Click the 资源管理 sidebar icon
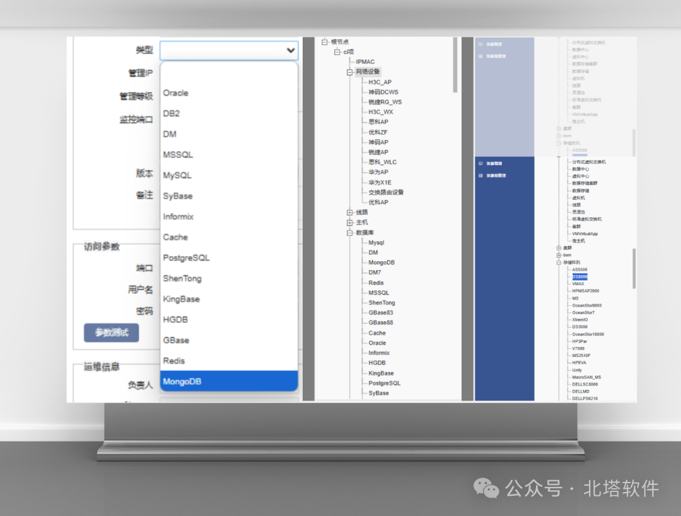Screen dimensions: 681x516 [480, 163]
